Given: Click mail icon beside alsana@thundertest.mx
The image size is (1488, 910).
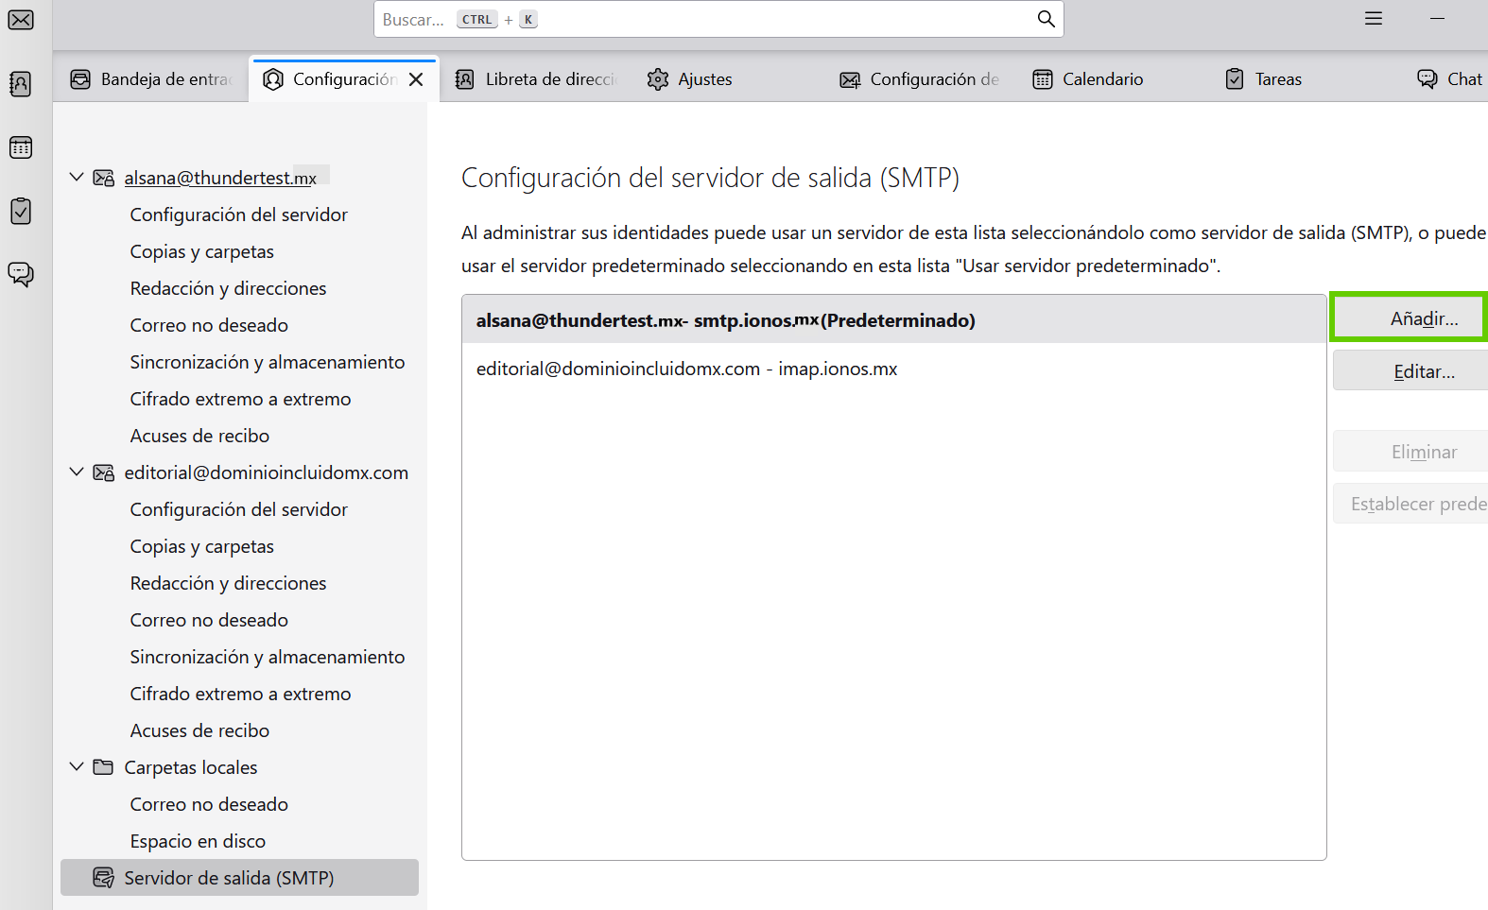Looking at the screenshot, I should (x=104, y=178).
